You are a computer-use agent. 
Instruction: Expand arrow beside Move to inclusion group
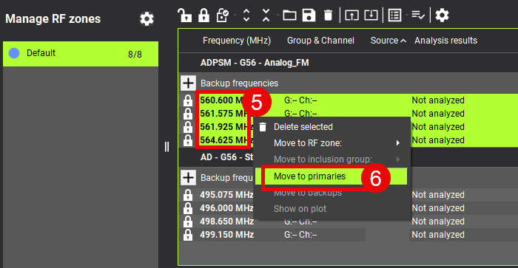(x=398, y=159)
